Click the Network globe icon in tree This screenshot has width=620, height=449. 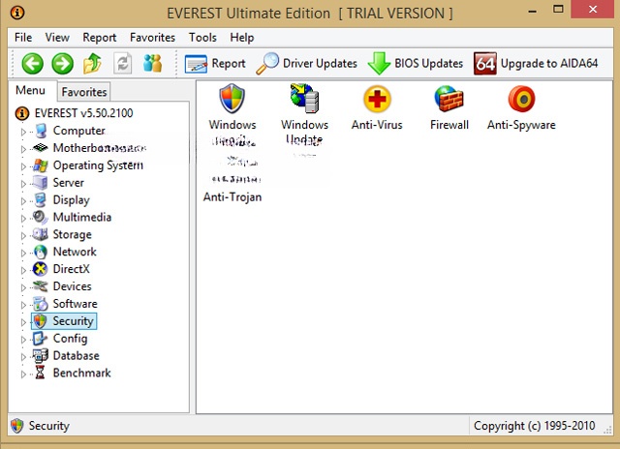(x=41, y=252)
